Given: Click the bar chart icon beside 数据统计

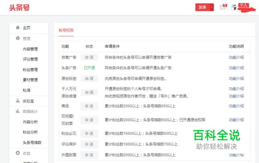Looking at the screenshot, I should click(18, 111).
